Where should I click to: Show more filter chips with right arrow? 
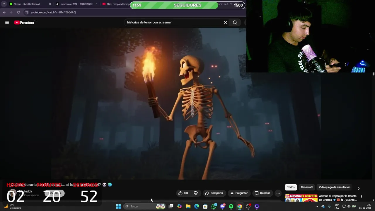click(x=358, y=188)
